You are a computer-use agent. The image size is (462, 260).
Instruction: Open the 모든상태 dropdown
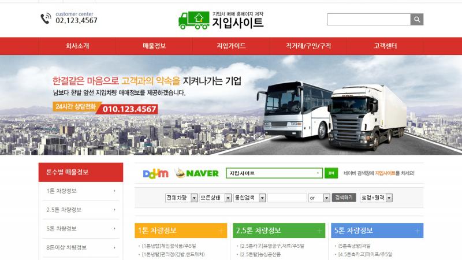pos(215,198)
